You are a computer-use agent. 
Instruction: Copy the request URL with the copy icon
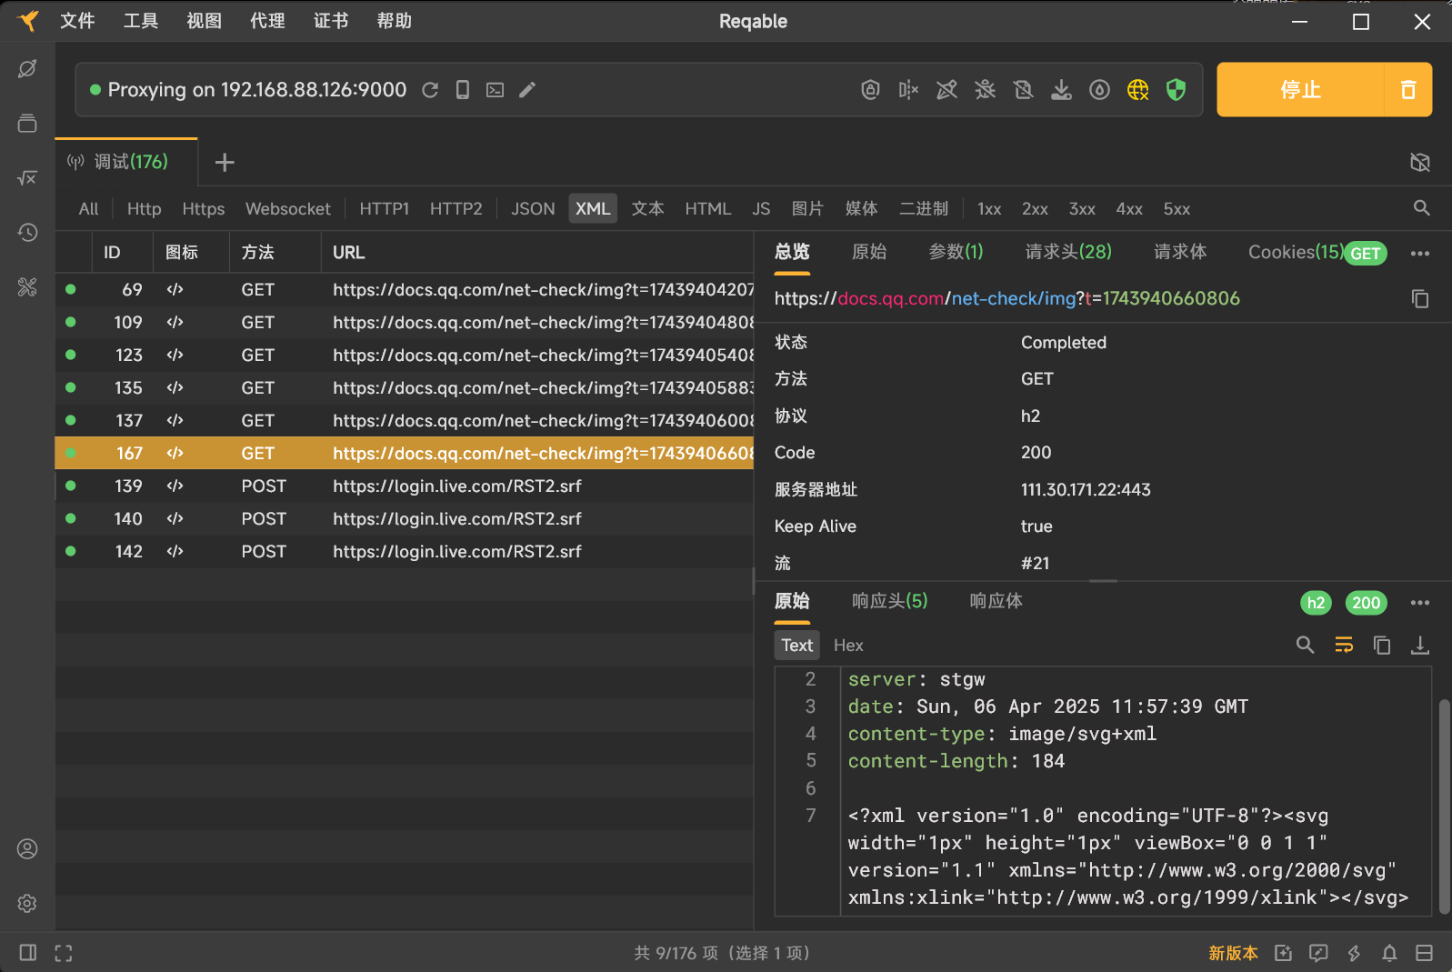point(1419,299)
